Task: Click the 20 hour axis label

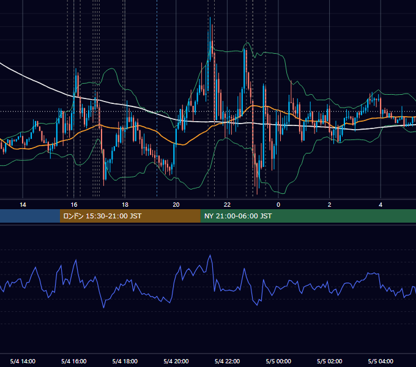Action: (x=176, y=205)
